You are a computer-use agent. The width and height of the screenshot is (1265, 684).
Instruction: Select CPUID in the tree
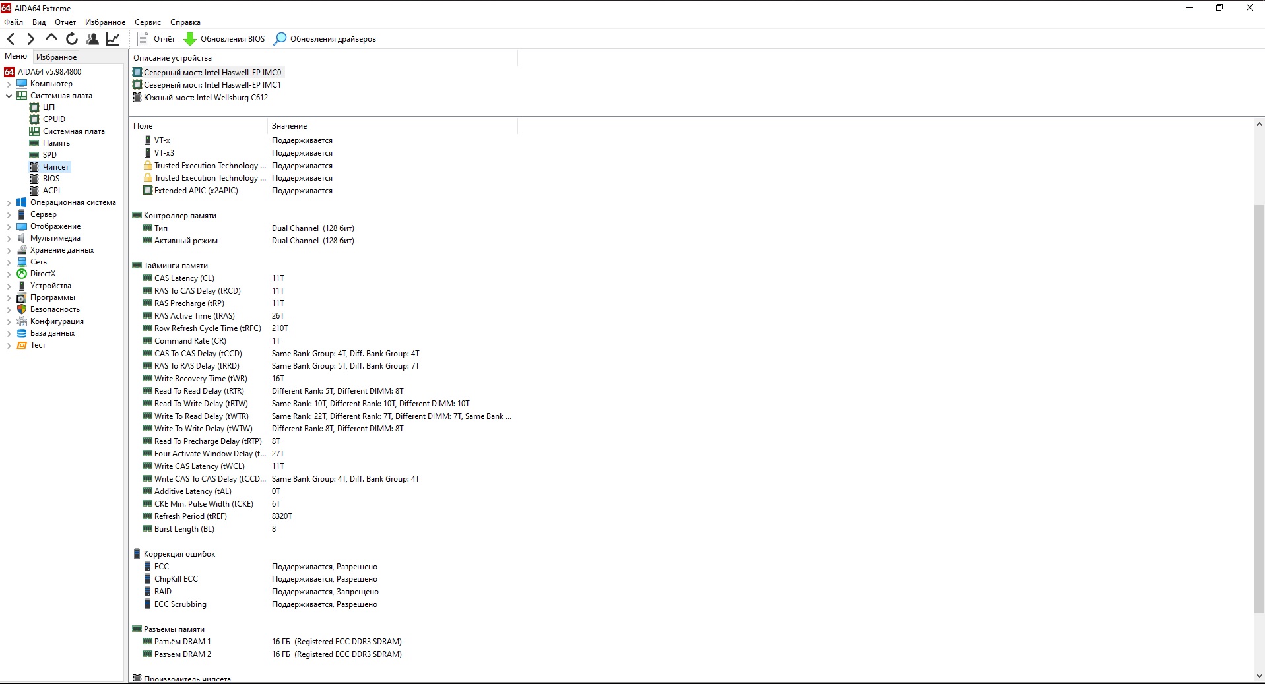54,119
